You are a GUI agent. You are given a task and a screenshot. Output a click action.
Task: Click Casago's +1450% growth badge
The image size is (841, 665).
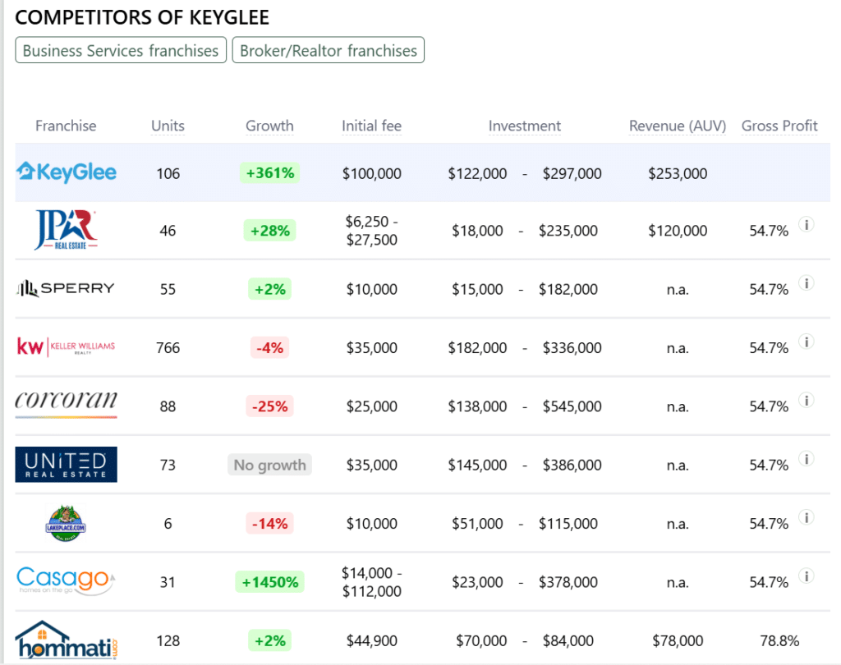269,582
